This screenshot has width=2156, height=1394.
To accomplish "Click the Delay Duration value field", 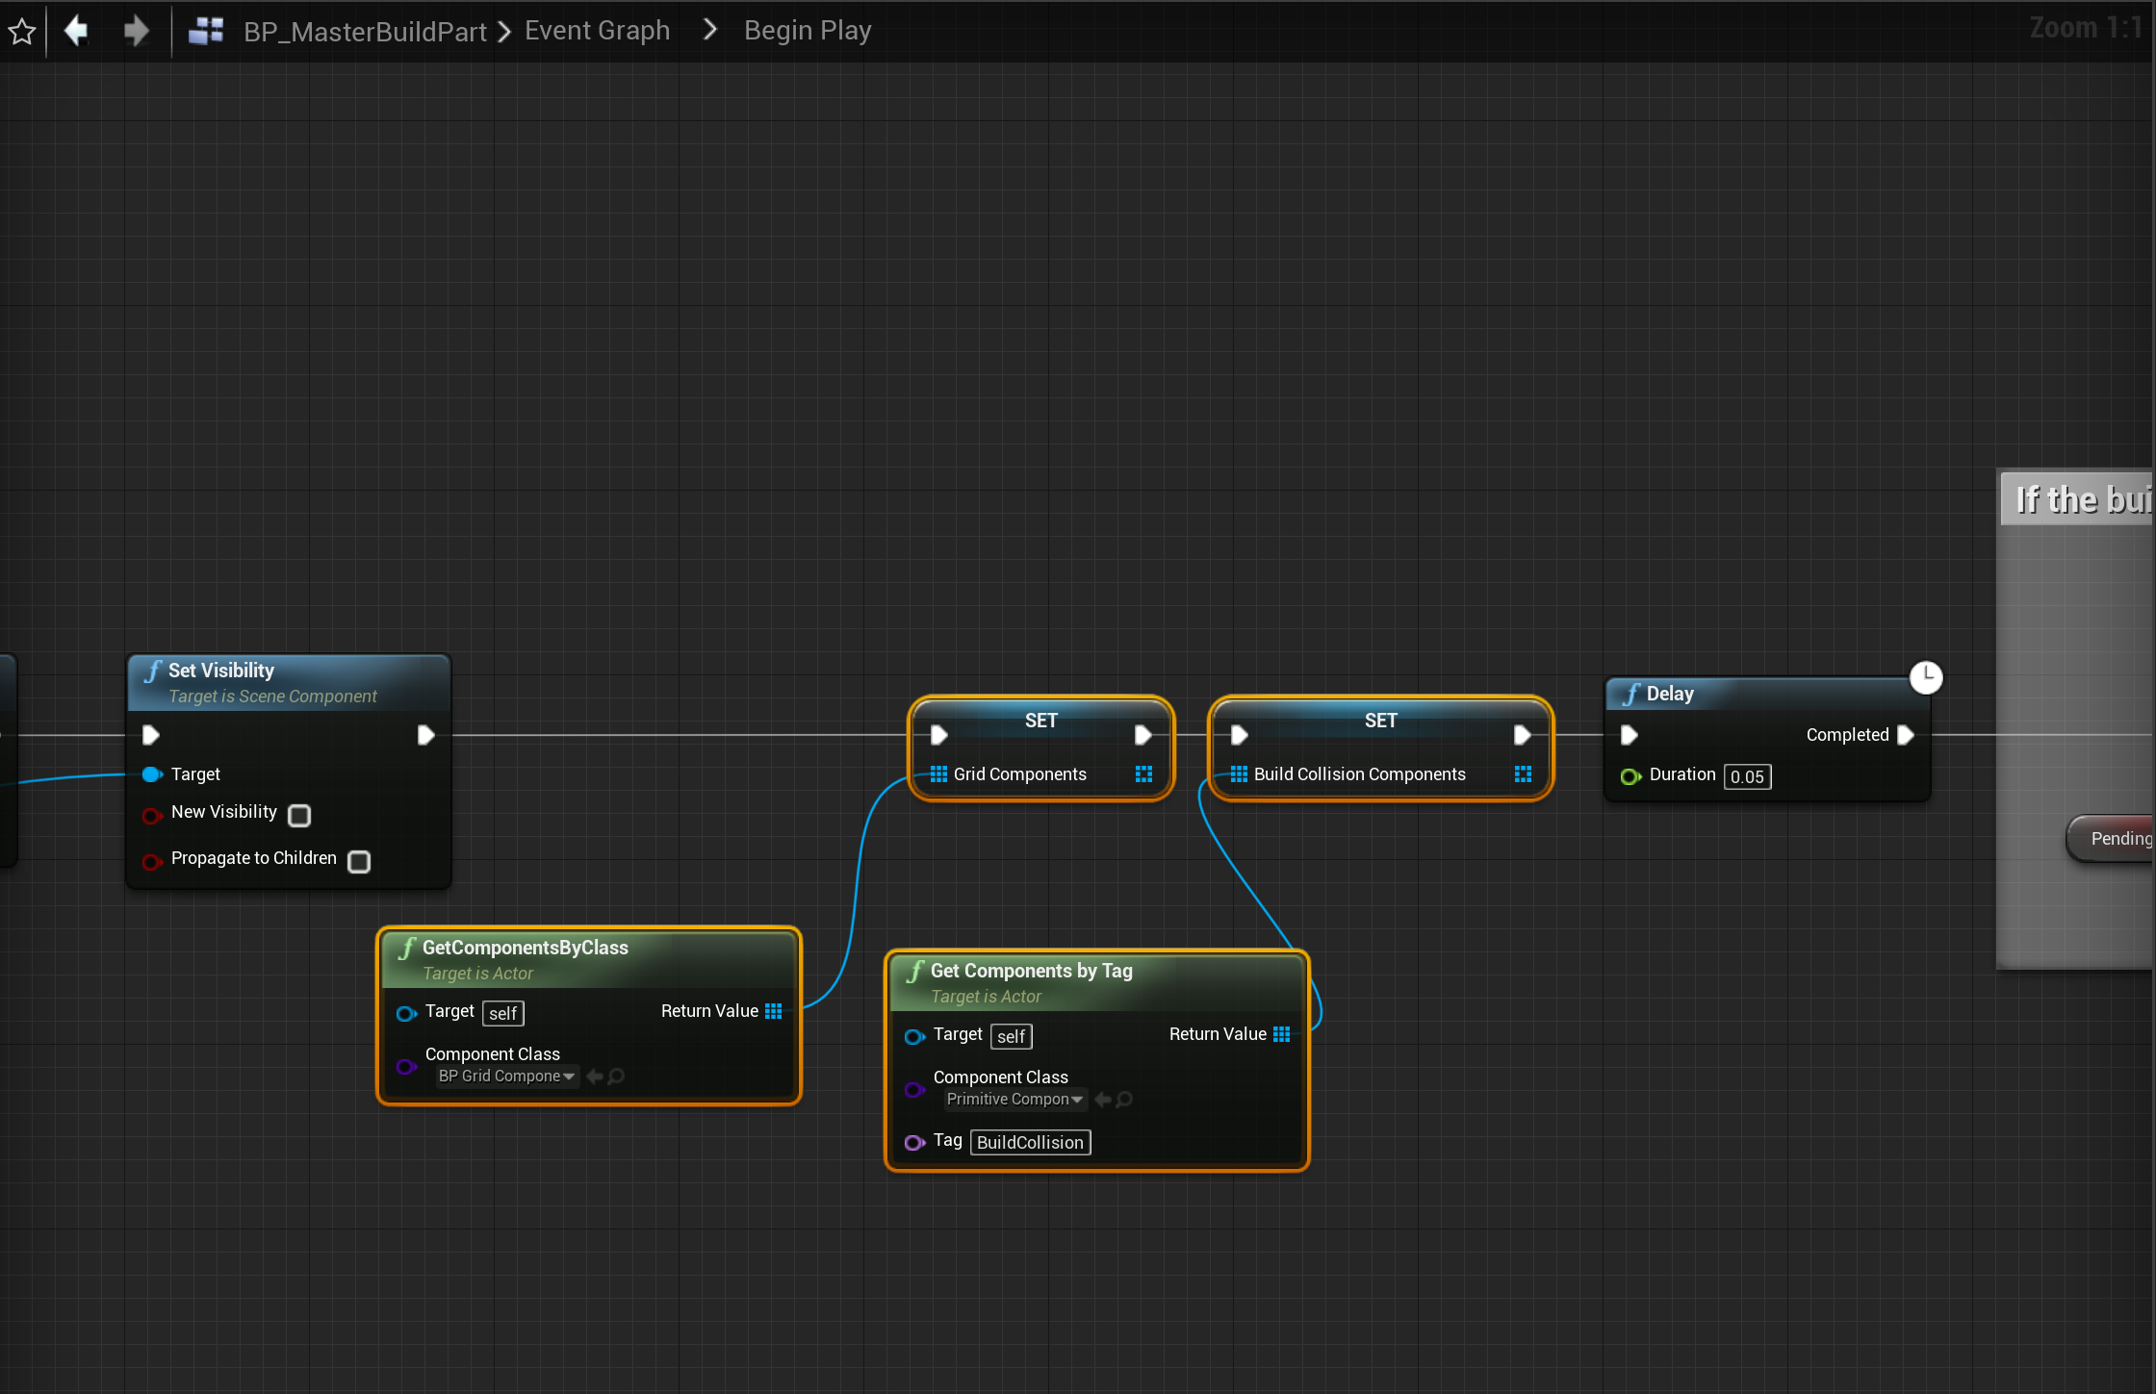I will point(1747,776).
